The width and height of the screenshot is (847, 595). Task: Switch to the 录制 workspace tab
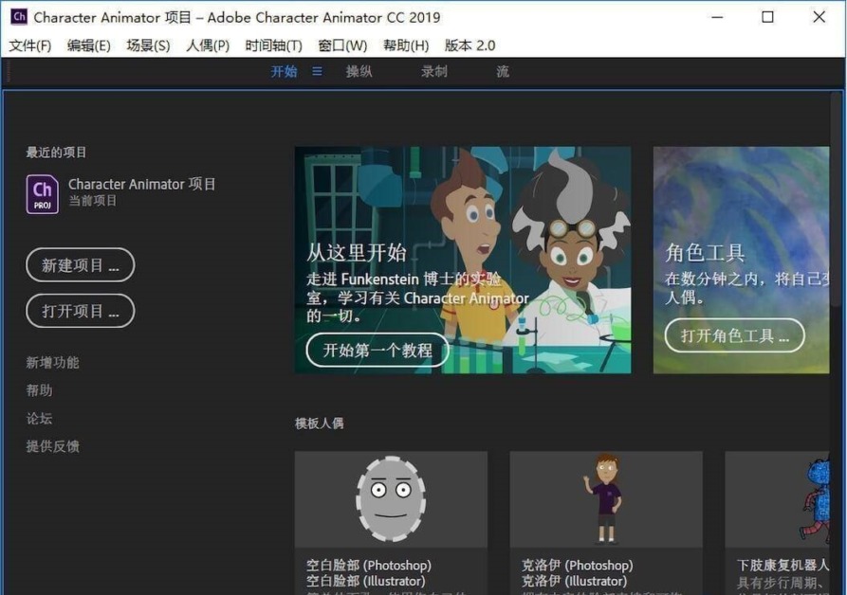433,71
